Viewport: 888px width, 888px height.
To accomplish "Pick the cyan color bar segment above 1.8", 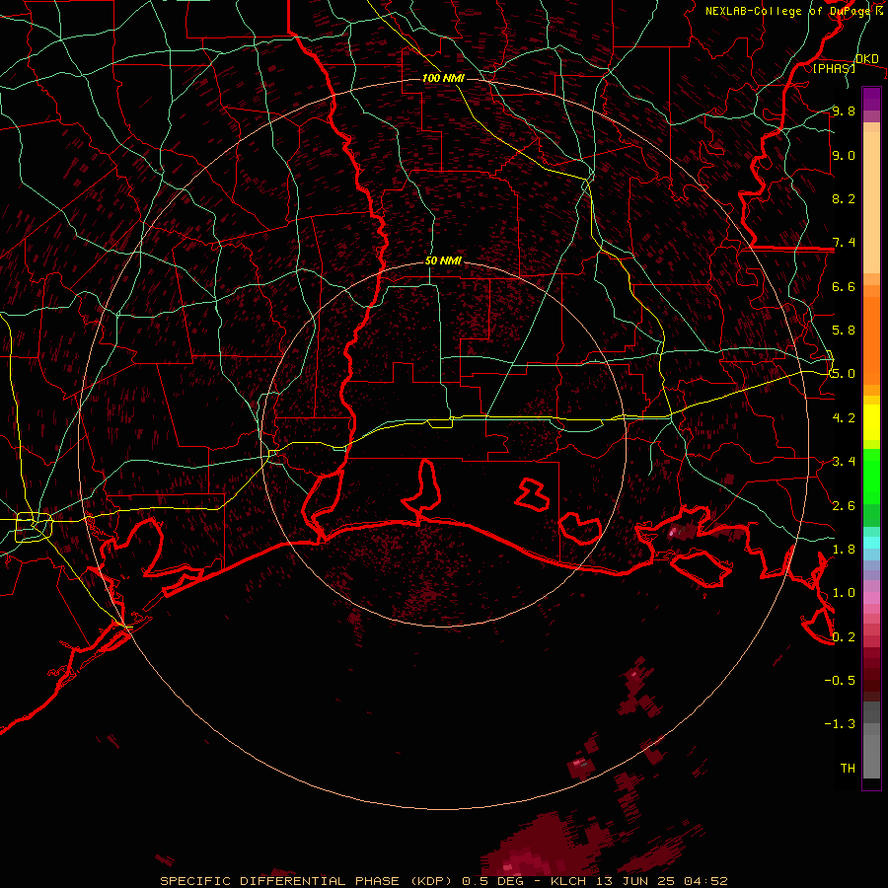I will pyautogui.click(x=871, y=542).
